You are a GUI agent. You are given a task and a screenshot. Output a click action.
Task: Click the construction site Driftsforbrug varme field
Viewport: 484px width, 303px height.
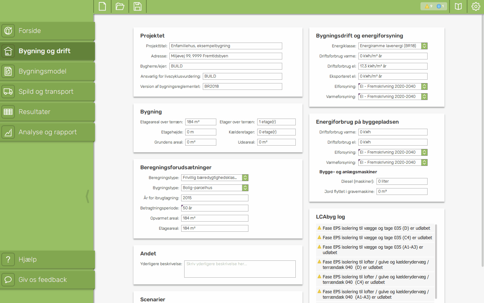[393, 132]
